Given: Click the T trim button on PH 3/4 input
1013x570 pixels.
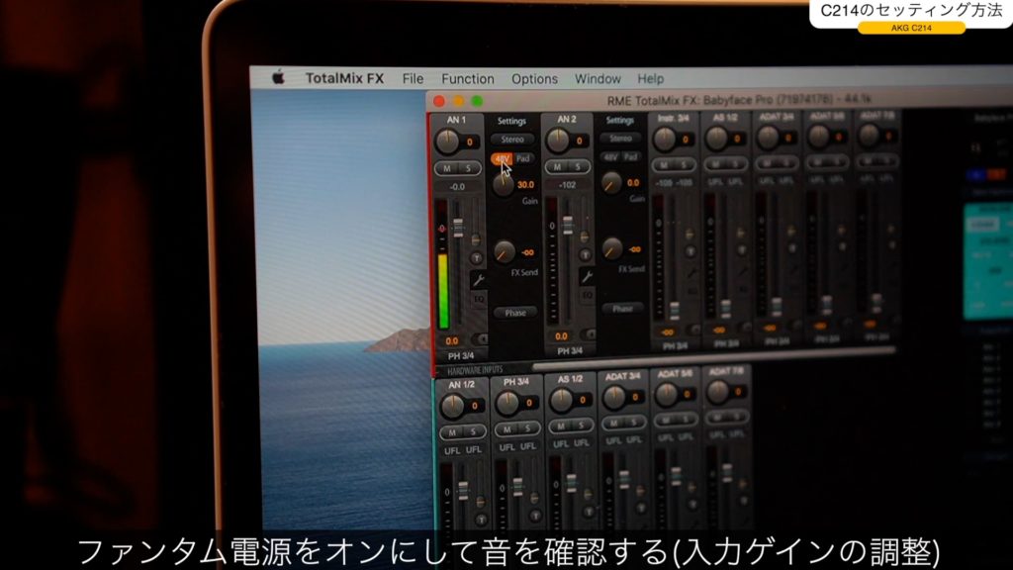Looking at the screenshot, I should 535,516.
